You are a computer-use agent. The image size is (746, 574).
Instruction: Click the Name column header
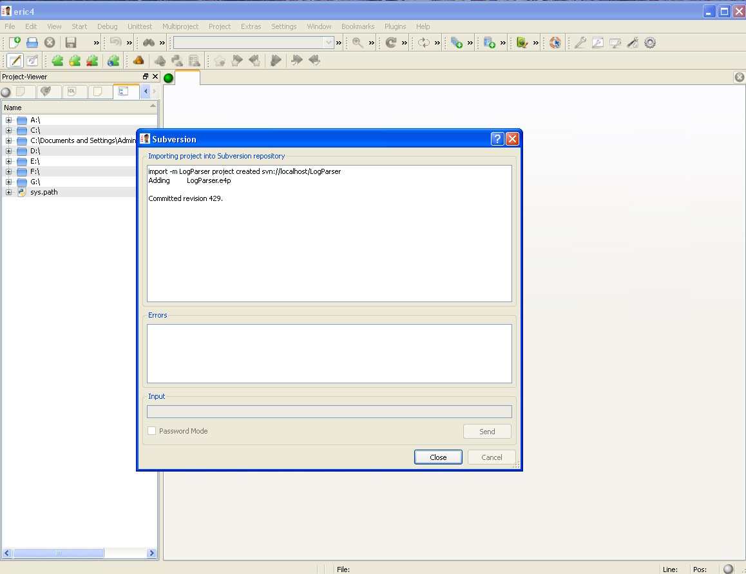(13, 108)
